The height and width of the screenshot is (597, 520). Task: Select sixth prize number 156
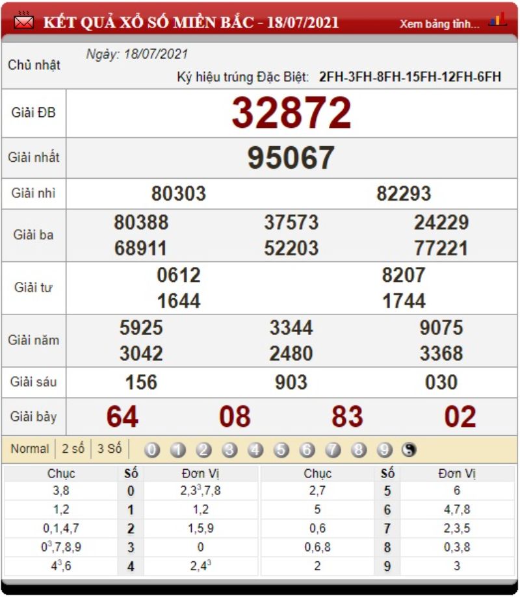point(141,382)
